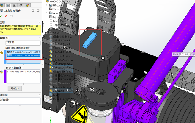Expand the Annotations folder arrow
Screen dimensions: 195x123
pyautogui.click(x=47, y=13)
